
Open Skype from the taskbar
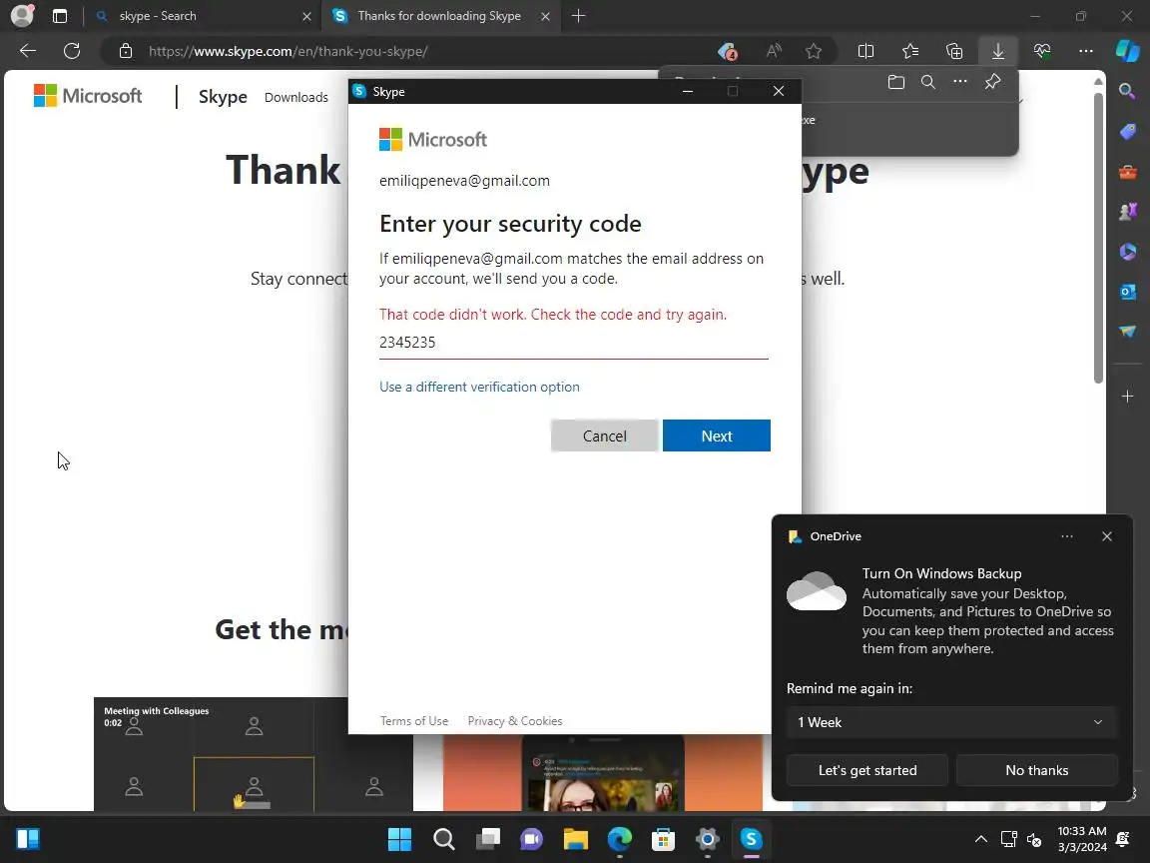(751, 839)
